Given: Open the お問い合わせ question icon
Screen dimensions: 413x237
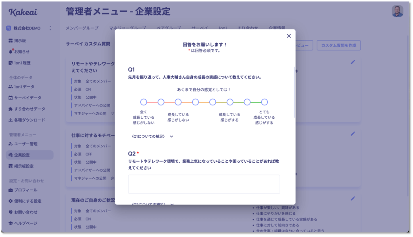Looking at the screenshot, I should click(x=10, y=212).
